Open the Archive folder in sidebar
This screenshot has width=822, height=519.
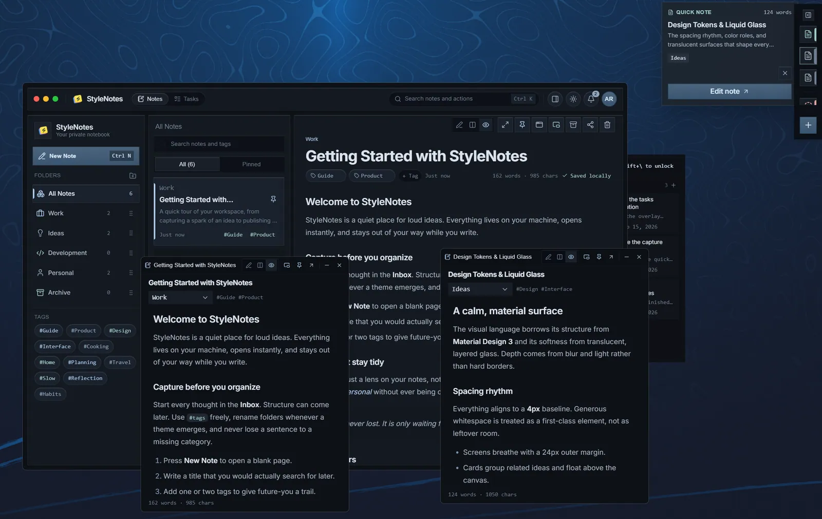[x=86, y=293]
